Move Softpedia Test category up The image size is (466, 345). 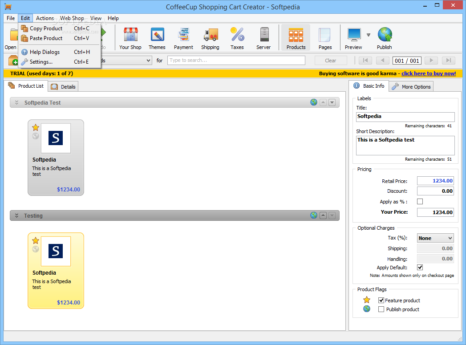pyautogui.click(x=323, y=102)
